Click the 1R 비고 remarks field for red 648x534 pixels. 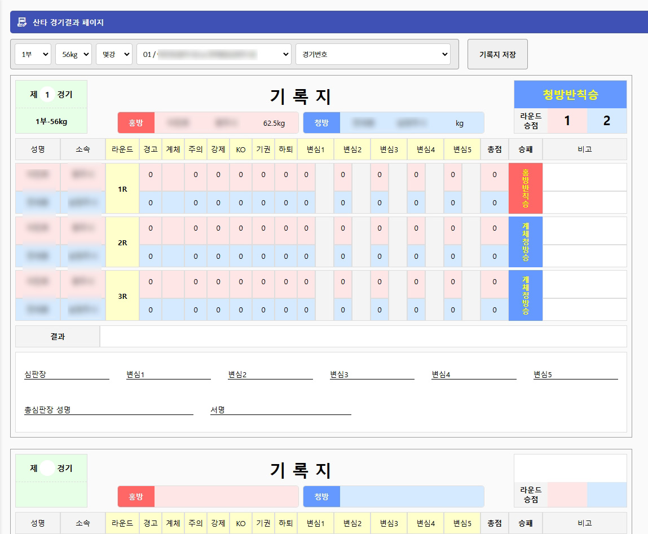click(584, 177)
